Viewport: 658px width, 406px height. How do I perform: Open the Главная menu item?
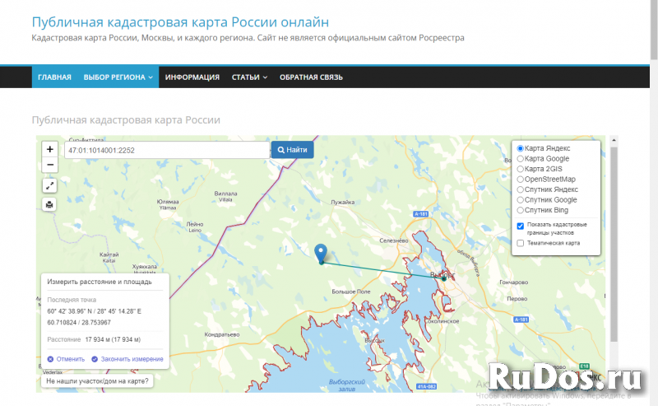point(54,77)
